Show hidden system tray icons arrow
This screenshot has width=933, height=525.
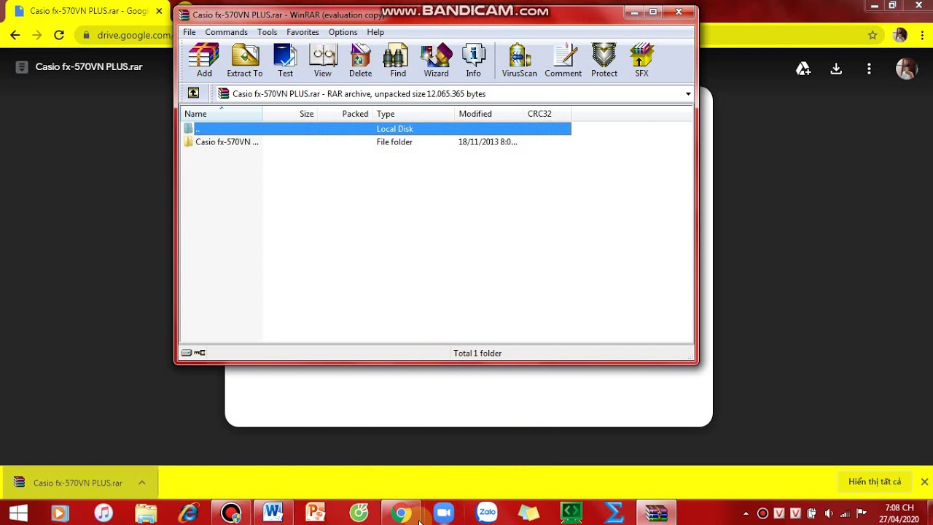pos(746,513)
